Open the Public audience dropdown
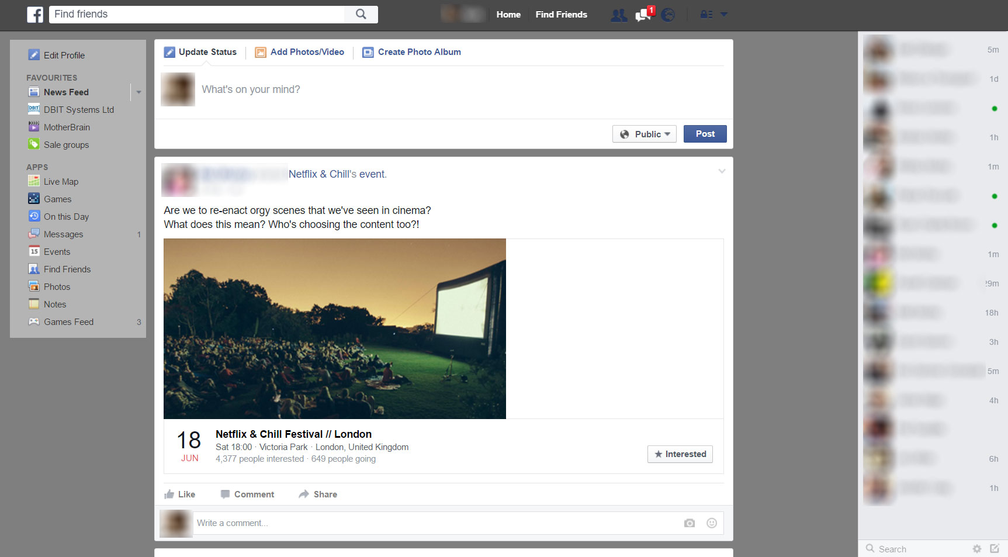This screenshot has height=557, width=1008. click(x=645, y=134)
